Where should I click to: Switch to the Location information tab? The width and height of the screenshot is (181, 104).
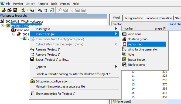pos(159,18)
